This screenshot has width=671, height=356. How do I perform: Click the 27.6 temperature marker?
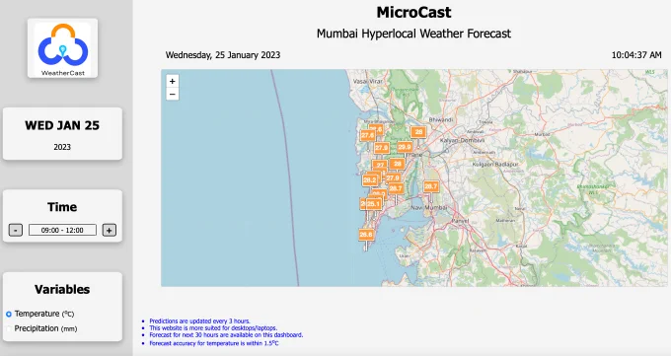368,136
